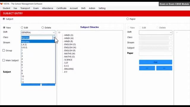Pick U.K.G. from the class list
This screenshot has height=107, width=190.
coord(38,48)
